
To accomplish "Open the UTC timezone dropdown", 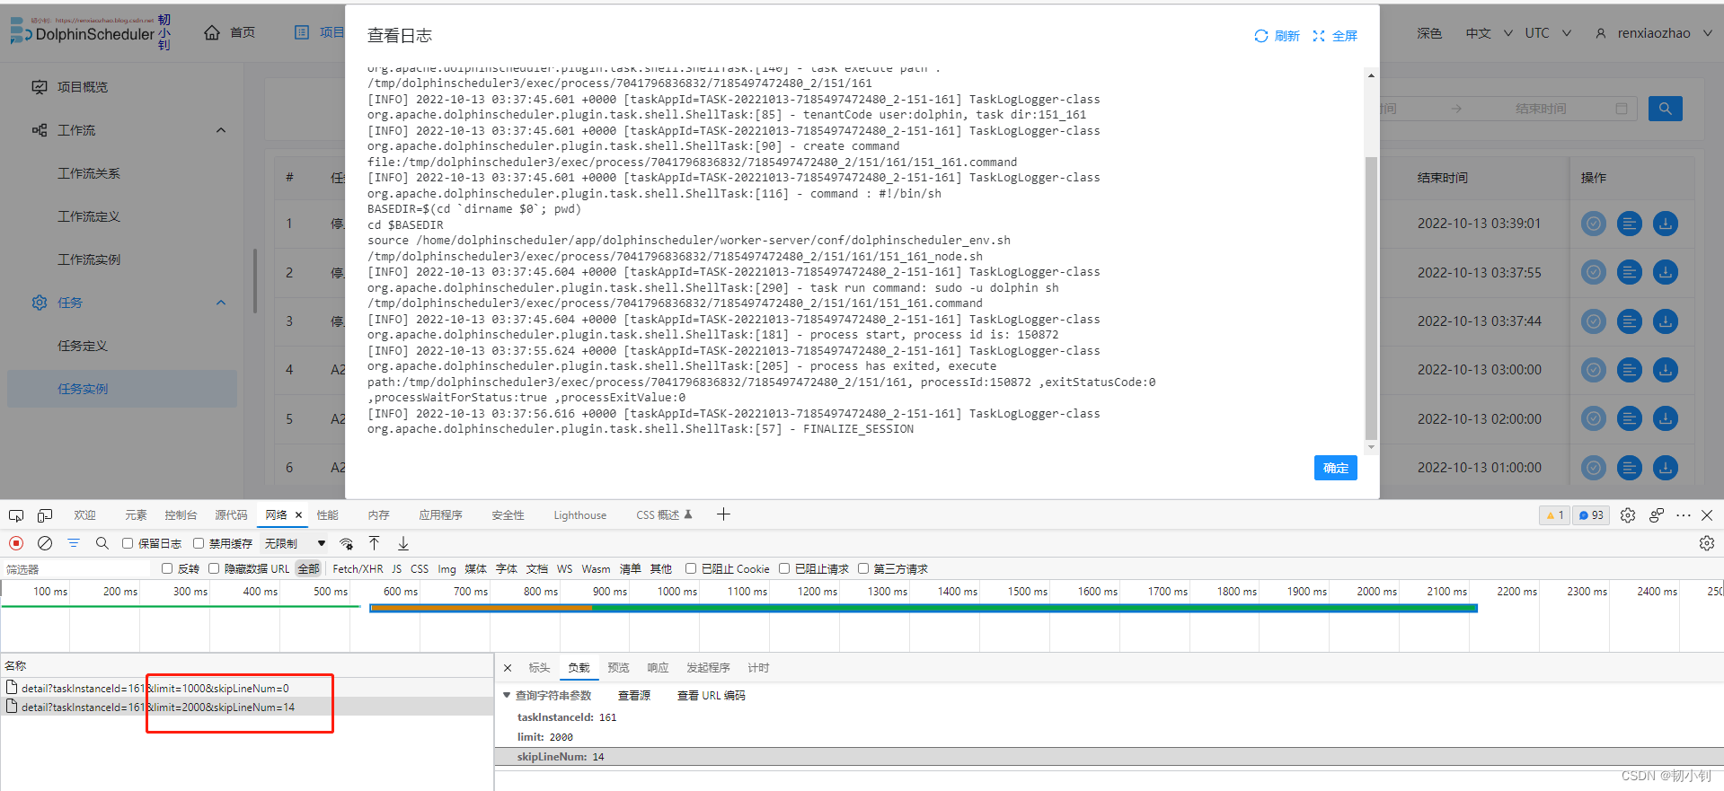I will click(1548, 33).
